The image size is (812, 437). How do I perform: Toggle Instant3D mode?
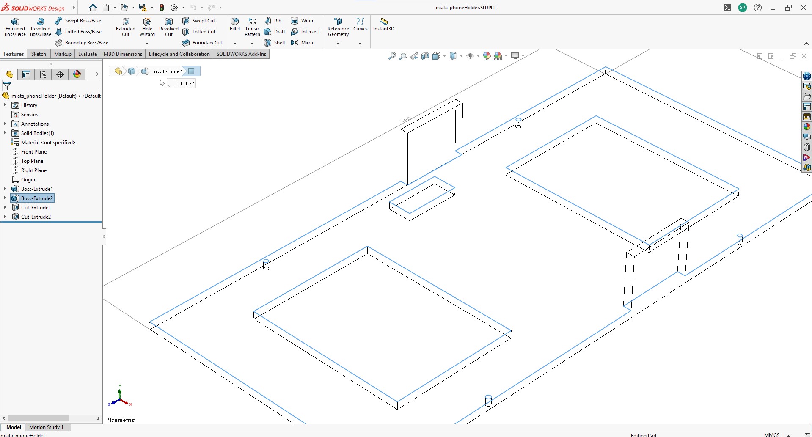[383, 25]
